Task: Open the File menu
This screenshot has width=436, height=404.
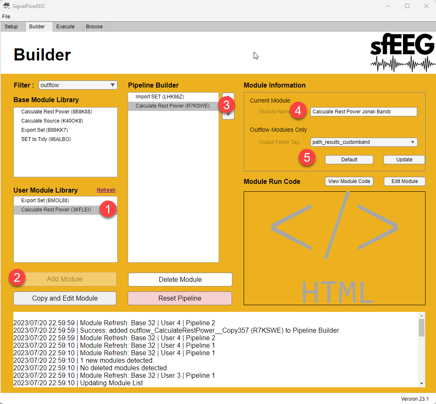Action: tap(6, 16)
